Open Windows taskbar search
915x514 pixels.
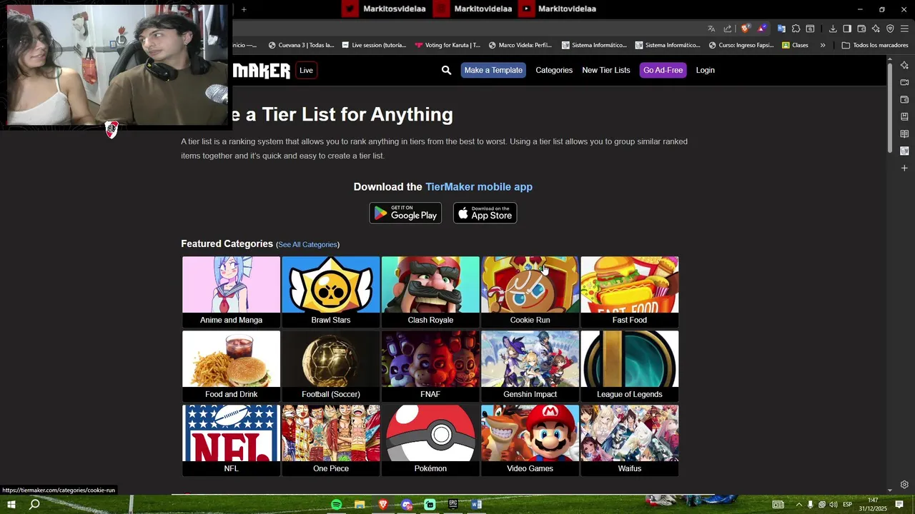[x=34, y=505]
